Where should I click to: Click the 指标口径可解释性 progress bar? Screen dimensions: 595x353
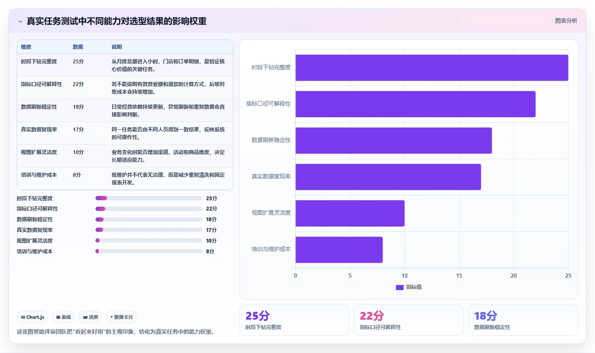point(149,209)
